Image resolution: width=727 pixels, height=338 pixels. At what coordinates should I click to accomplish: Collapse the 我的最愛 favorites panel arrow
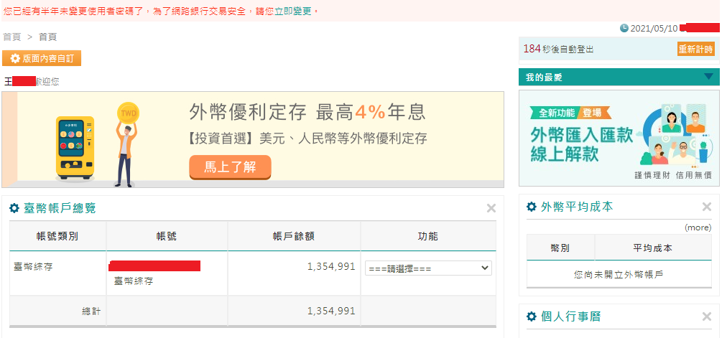coord(708,76)
